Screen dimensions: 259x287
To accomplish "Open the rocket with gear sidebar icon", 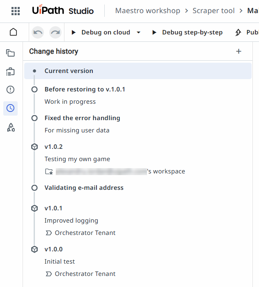I will [x=11, y=127].
